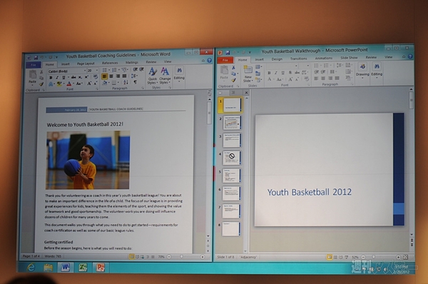Open the red File tab in PowerPoint
The image size is (428, 284).
coord(225,60)
